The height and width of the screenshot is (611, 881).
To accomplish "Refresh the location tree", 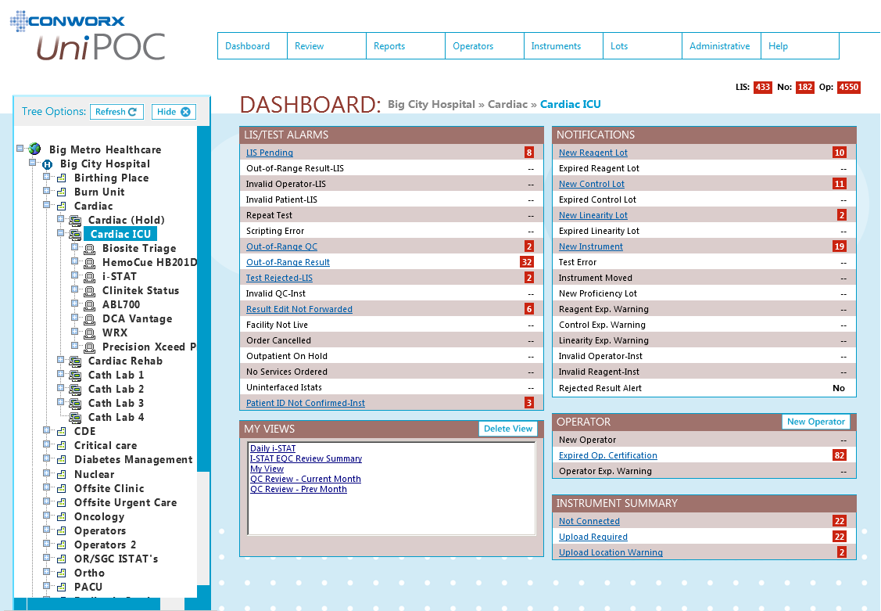I will (116, 112).
